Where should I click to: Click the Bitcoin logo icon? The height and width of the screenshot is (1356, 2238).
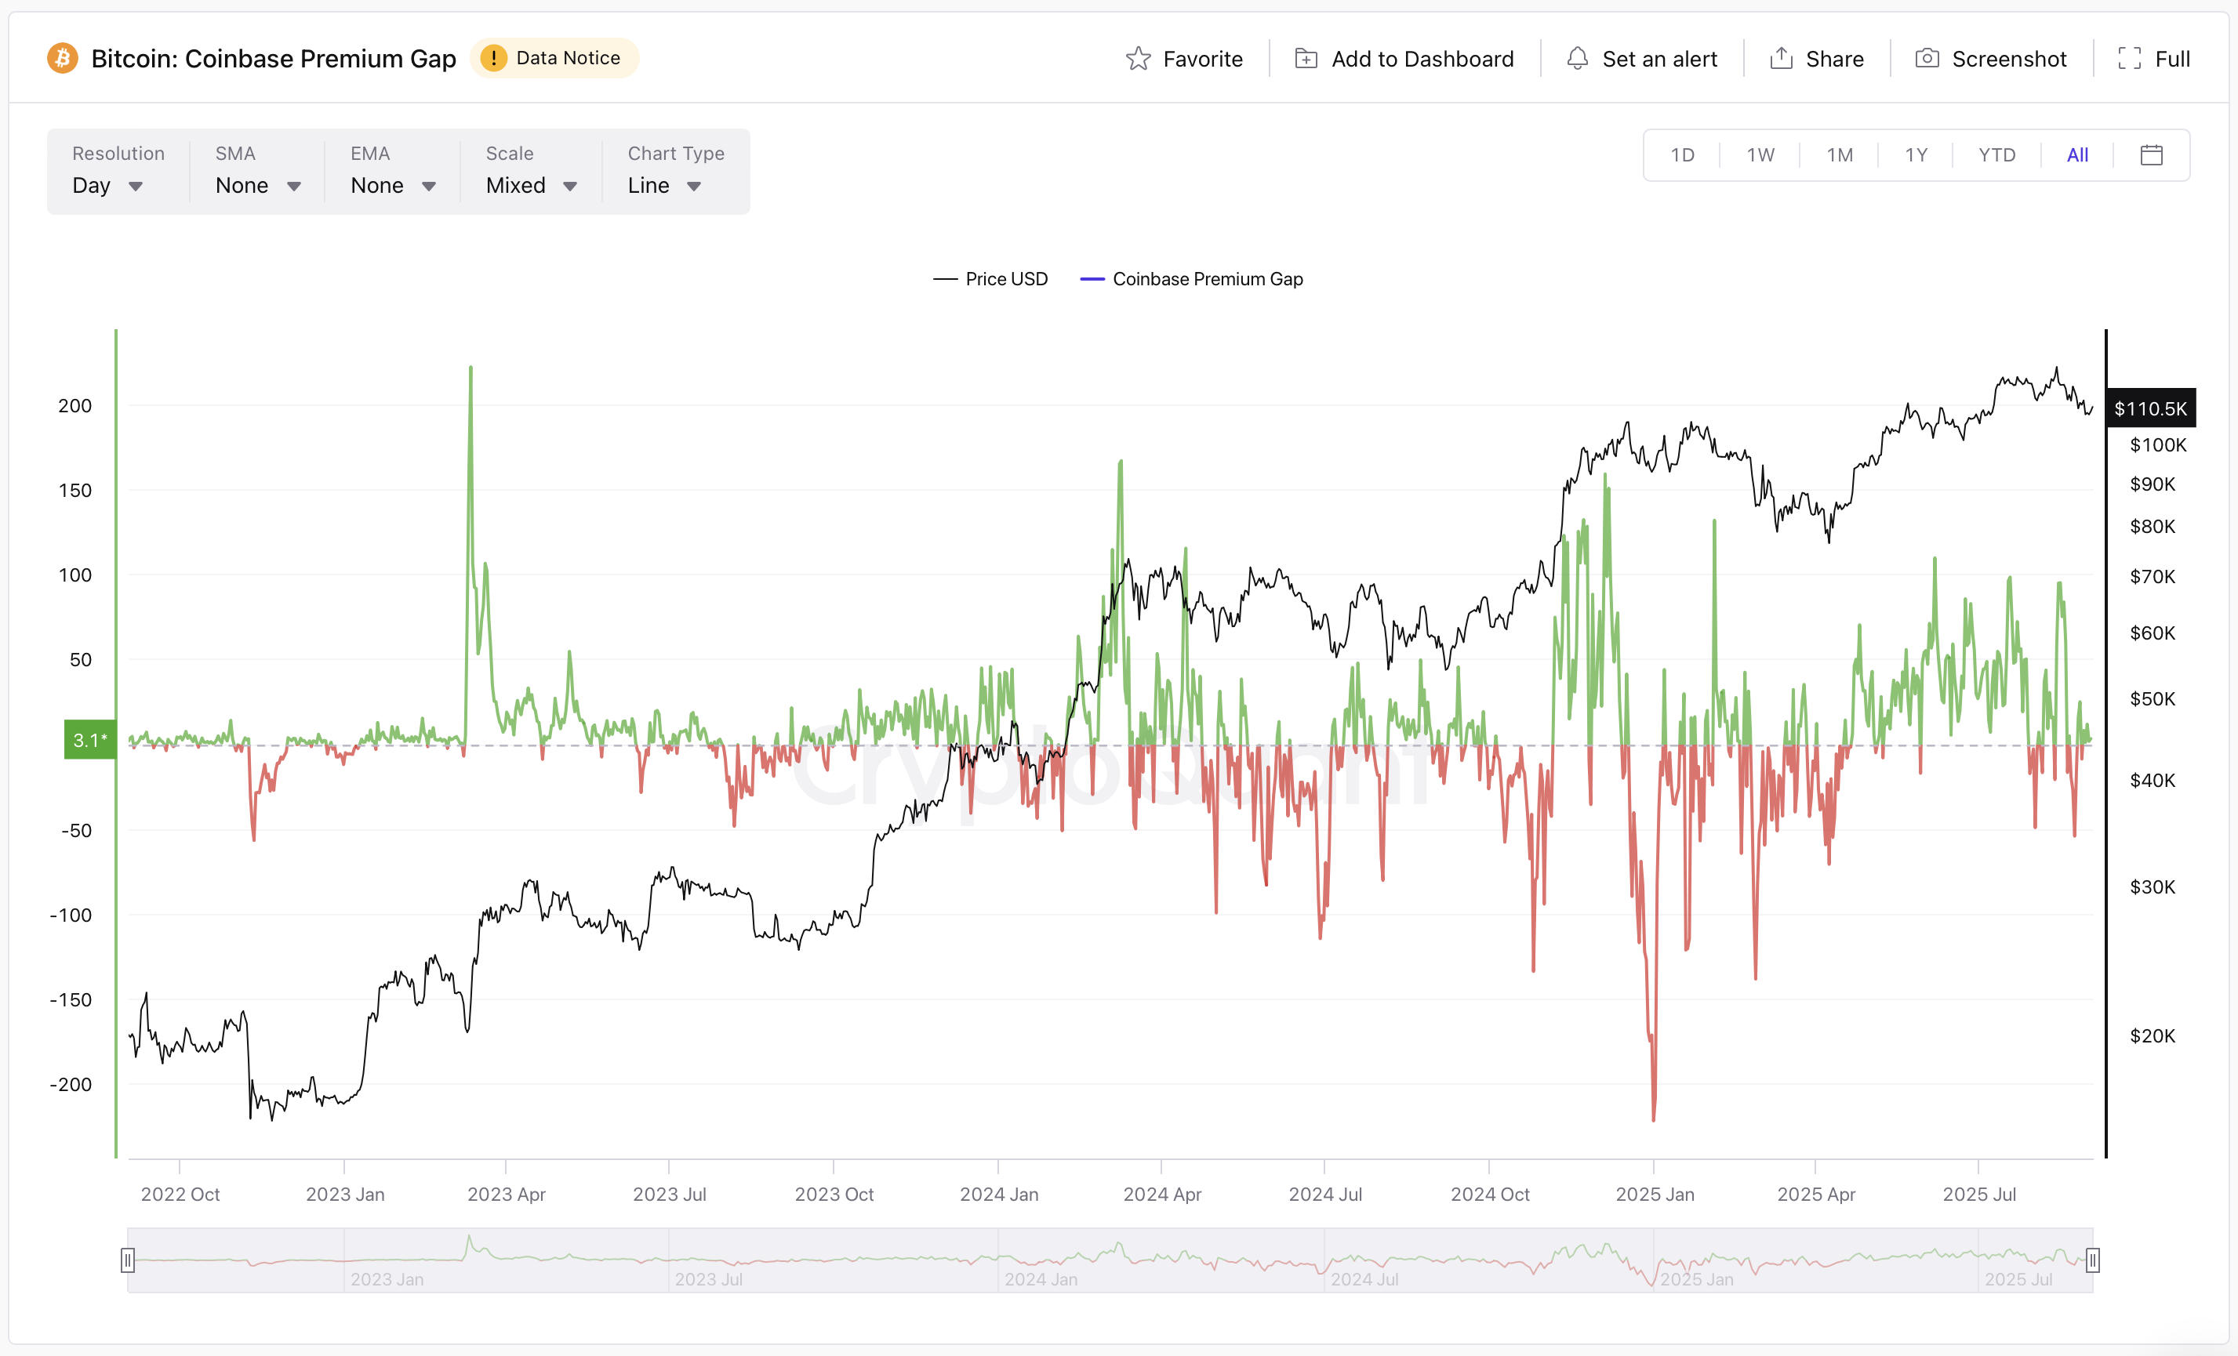[63, 58]
